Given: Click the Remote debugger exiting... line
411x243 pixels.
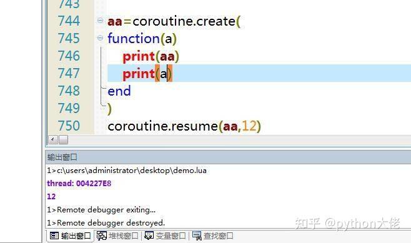Looking at the screenshot, I should tap(101, 210).
